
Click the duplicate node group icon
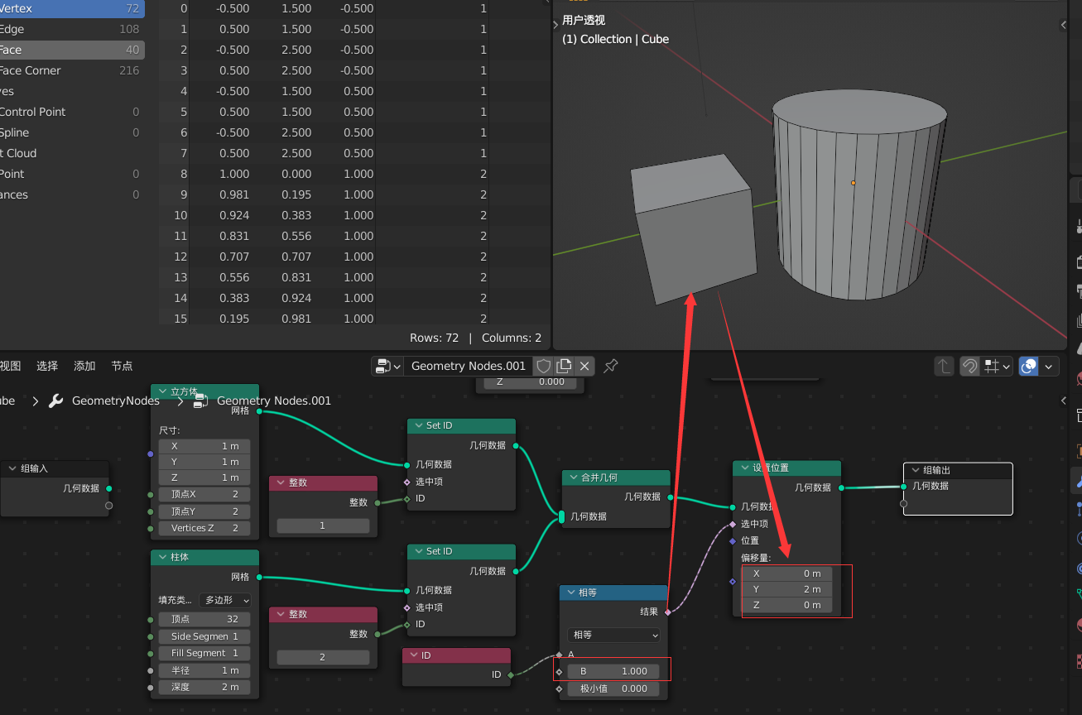tap(564, 366)
